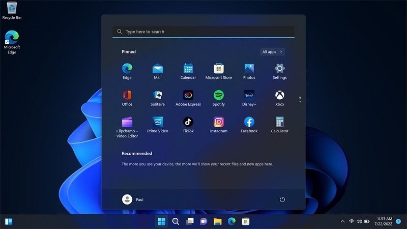
Task: Open the clock showing 11:53 AM
Action: coord(384,221)
